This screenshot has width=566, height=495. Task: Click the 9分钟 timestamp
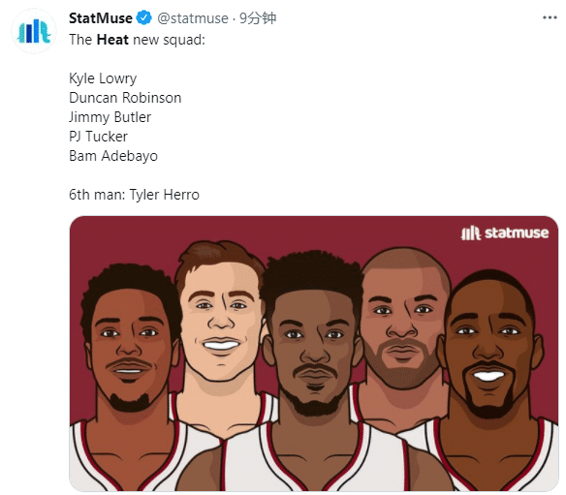[258, 18]
